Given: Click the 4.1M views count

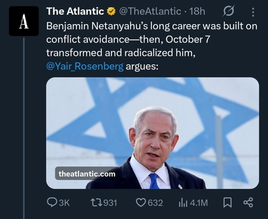Looking at the screenshot, I should click(199, 203).
